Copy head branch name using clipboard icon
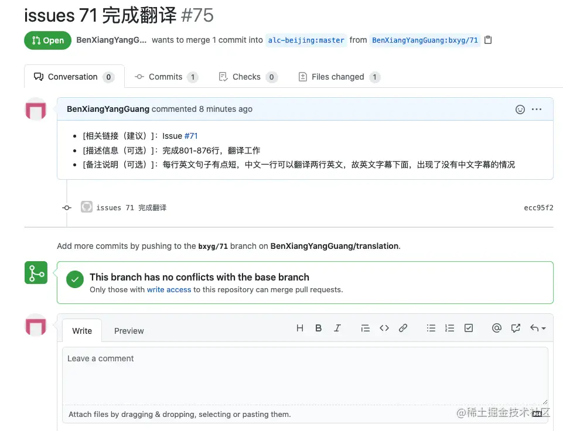 (488, 40)
